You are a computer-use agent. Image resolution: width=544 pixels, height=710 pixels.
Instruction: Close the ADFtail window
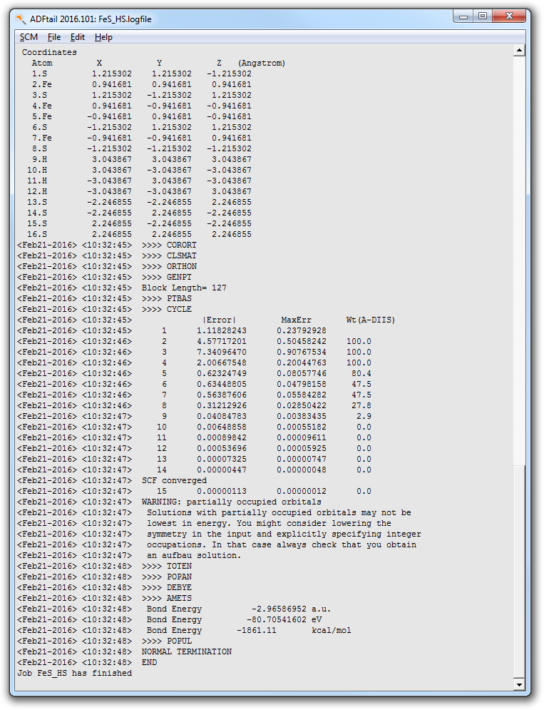point(509,16)
